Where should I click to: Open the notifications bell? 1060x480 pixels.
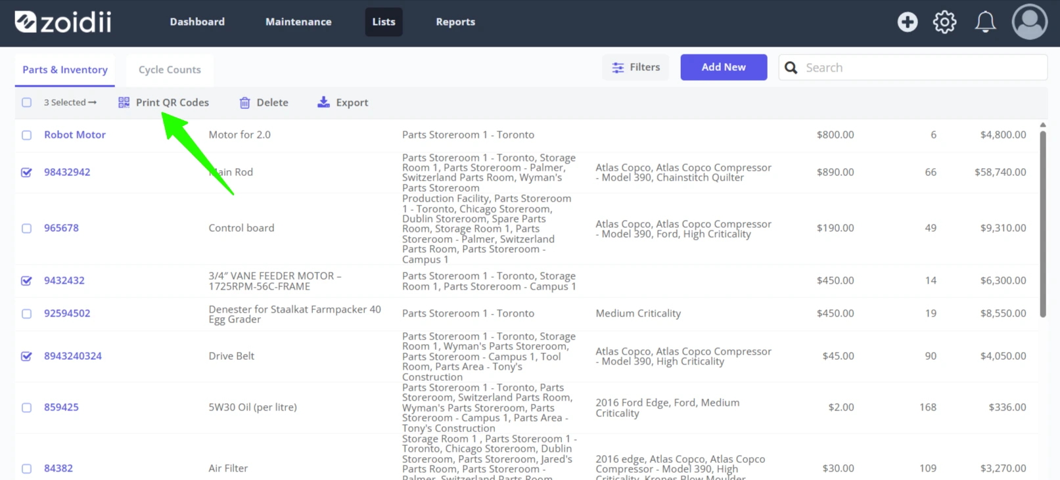point(985,22)
